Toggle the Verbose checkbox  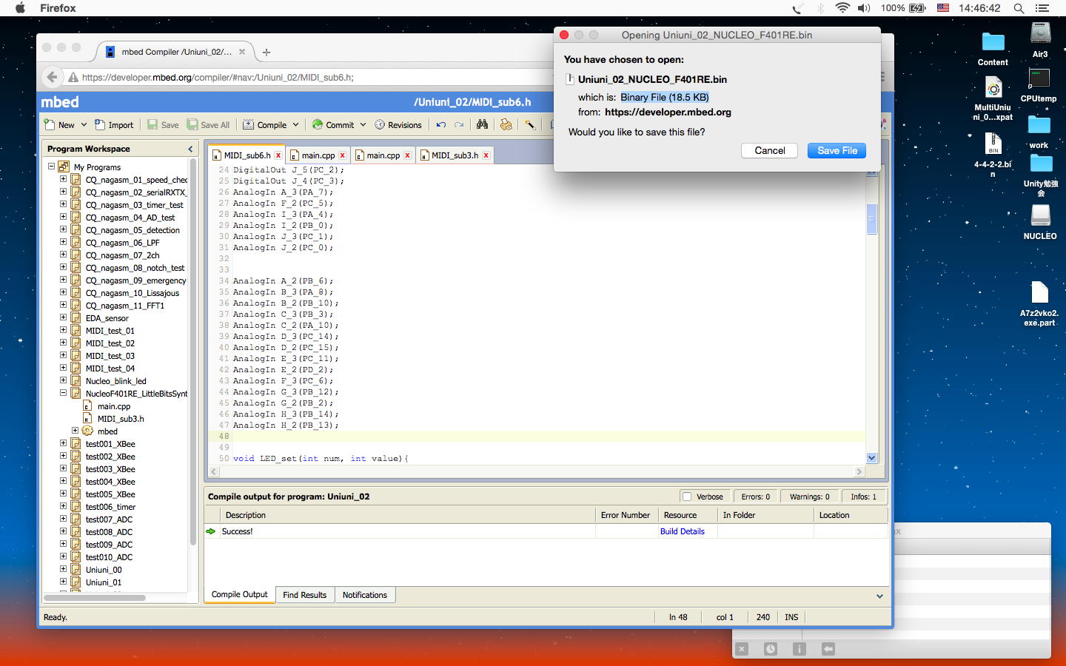(687, 497)
